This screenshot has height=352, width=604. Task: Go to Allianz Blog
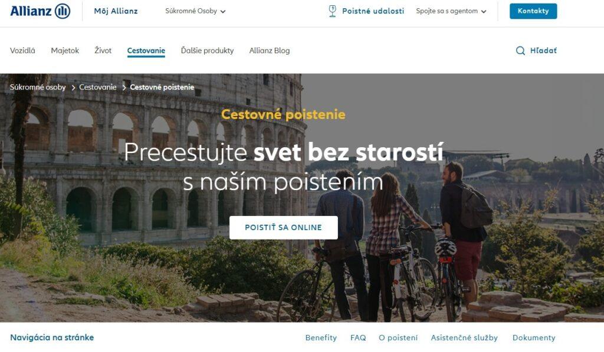pyautogui.click(x=269, y=51)
